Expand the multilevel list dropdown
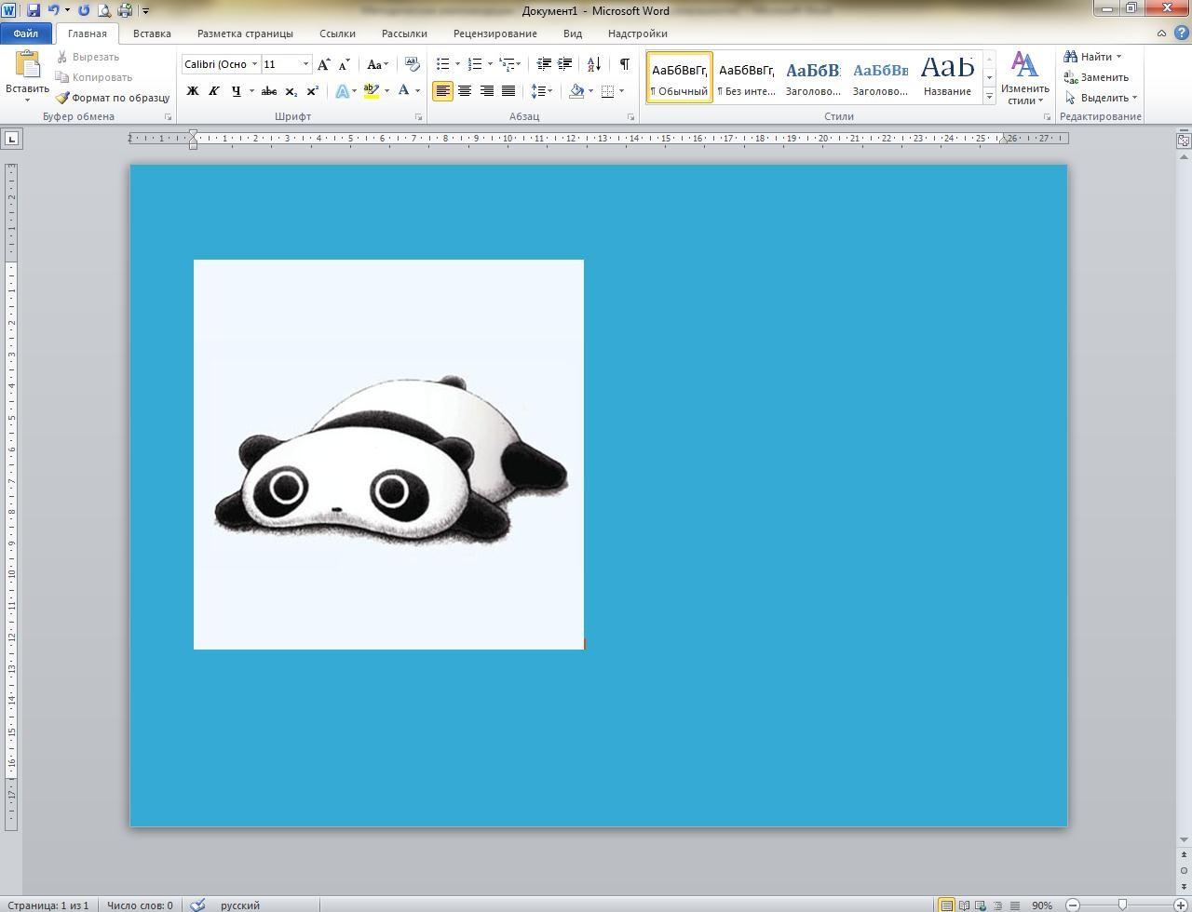This screenshot has height=912, width=1192. tap(519, 64)
